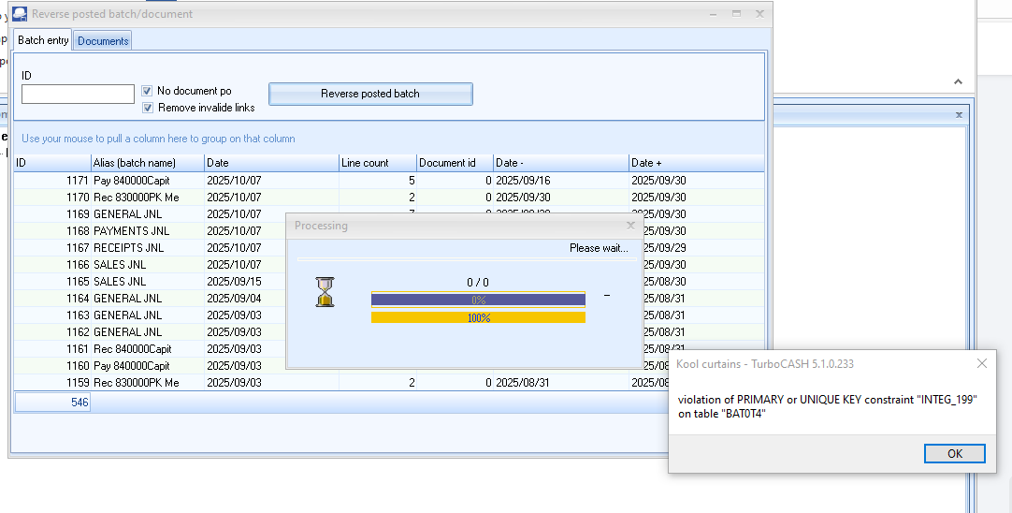Select batch row 1171 Pay 840000Capit

pyautogui.click(x=389, y=181)
